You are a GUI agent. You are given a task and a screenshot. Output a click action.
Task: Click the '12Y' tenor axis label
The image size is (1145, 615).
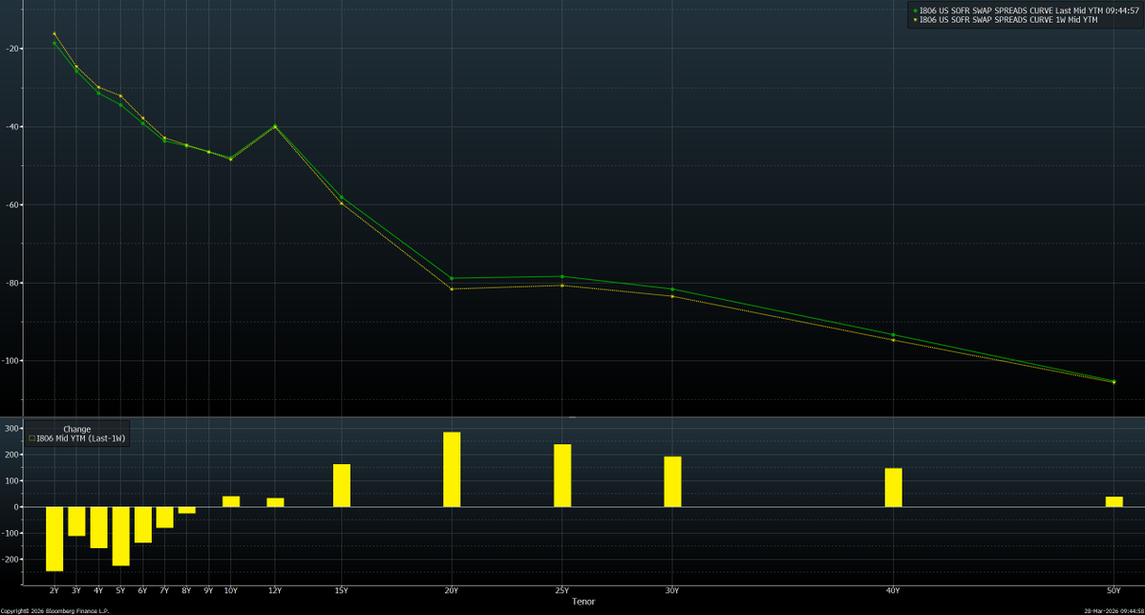275,590
